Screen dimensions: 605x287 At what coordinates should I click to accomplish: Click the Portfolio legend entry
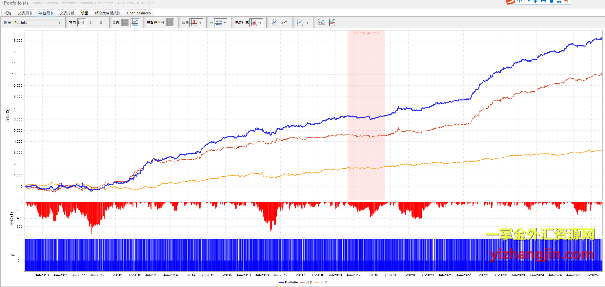(x=289, y=282)
